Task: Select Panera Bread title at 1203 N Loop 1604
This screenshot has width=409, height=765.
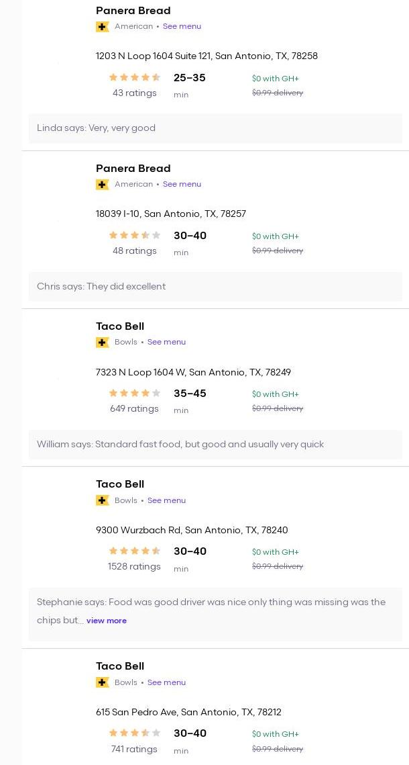Action: [x=133, y=11]
